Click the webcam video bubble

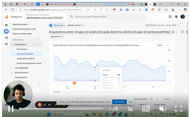(18, 95)
